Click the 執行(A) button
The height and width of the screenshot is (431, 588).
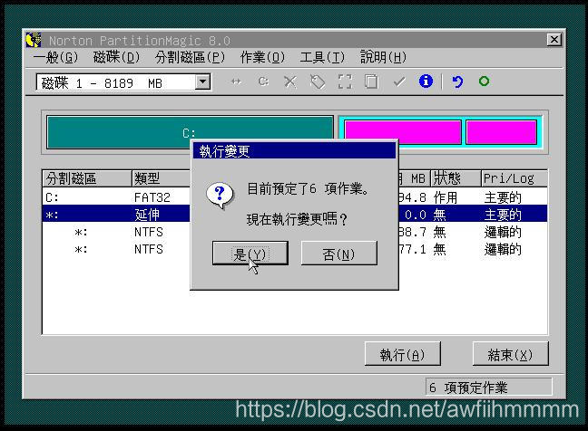tap(402, 353)
